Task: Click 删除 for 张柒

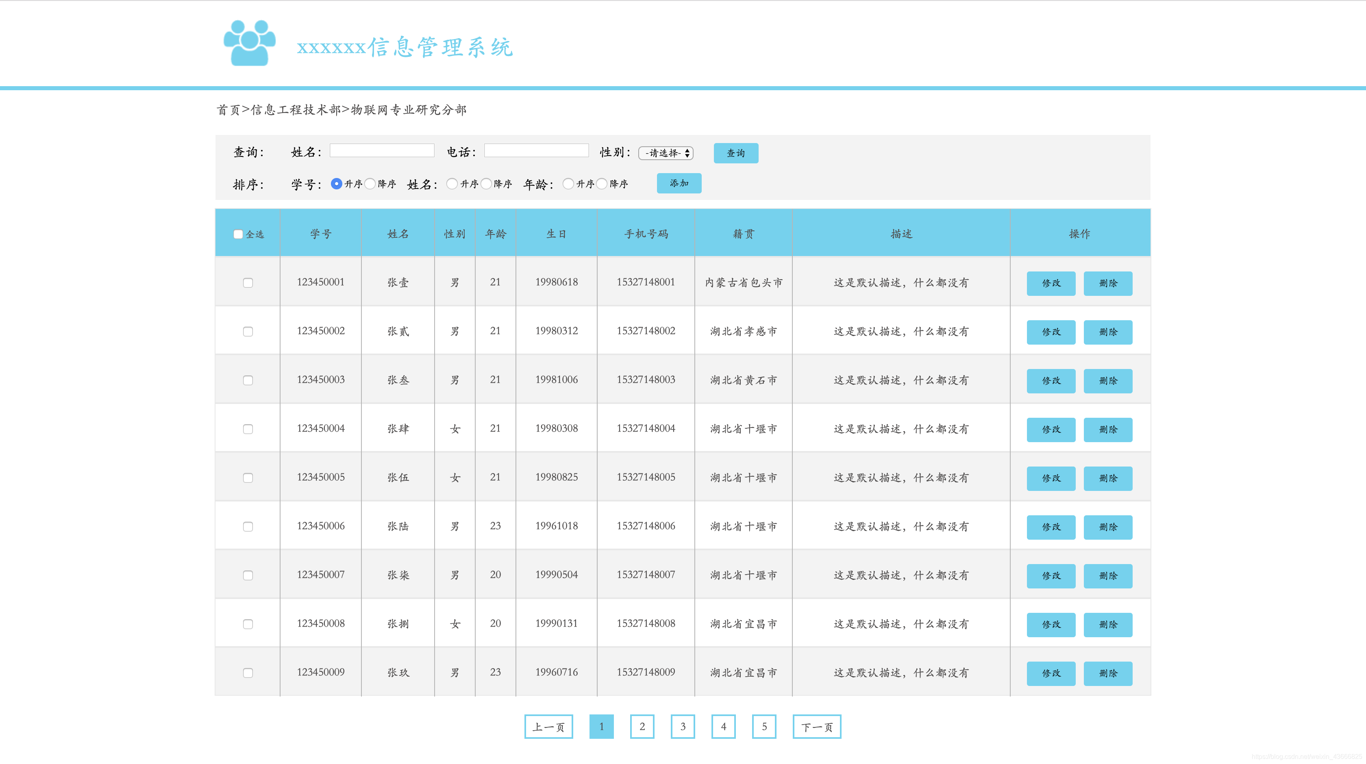Action: [x=1108, y=576]
